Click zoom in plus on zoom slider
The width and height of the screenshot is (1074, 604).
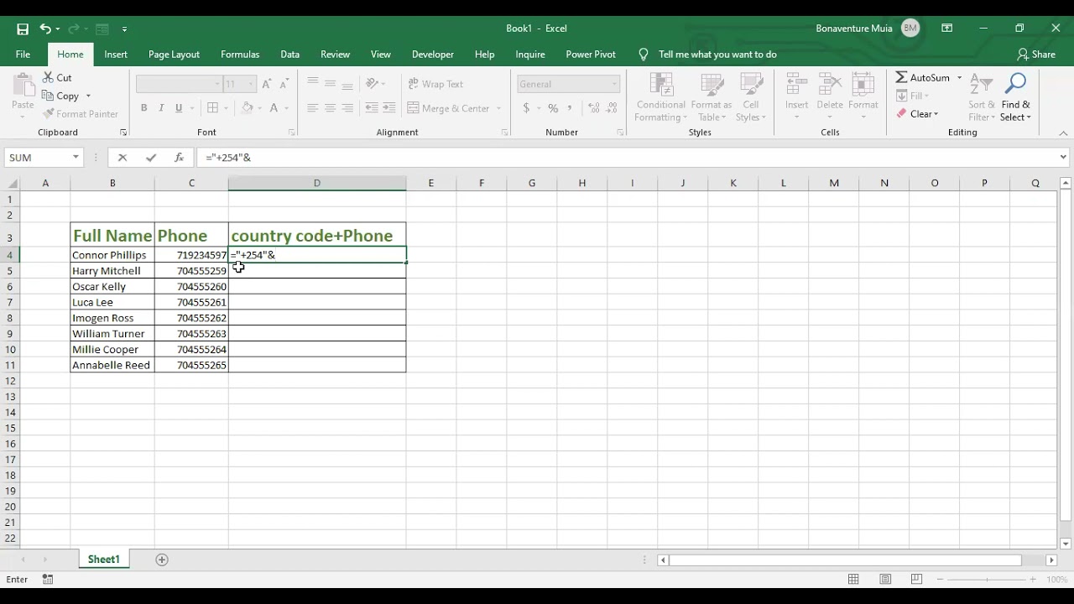(1033, 580)
